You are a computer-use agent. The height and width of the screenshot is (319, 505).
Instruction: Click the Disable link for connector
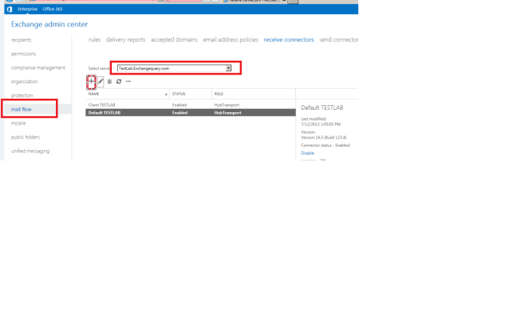click(308, 153)
